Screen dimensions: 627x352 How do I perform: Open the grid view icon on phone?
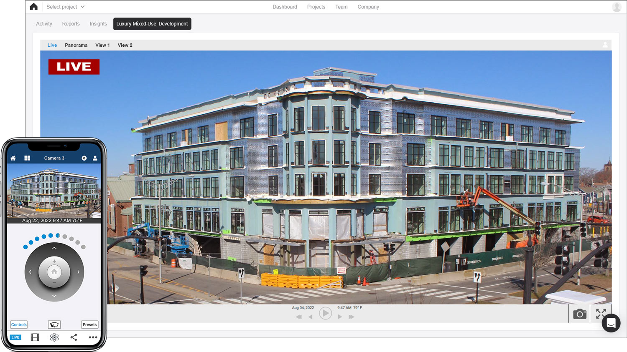point(27,158)
